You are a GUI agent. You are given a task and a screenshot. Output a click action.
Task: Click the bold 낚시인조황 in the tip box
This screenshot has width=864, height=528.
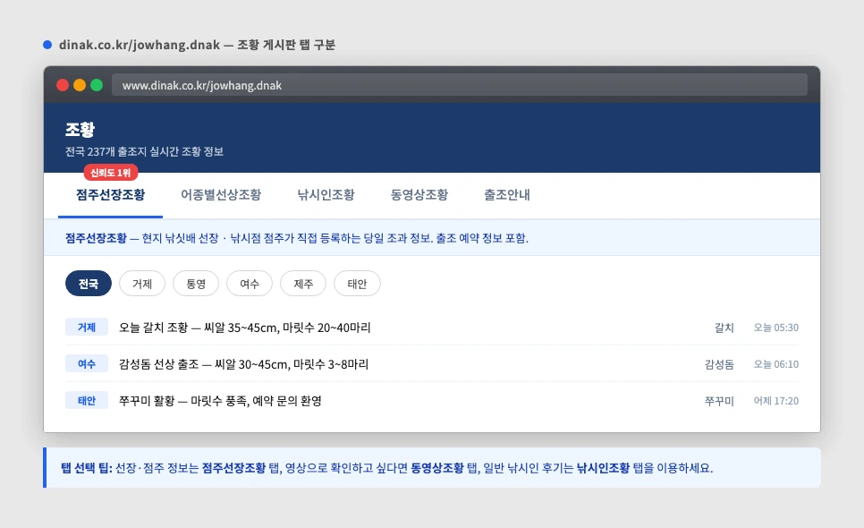[x=603, y=468]
